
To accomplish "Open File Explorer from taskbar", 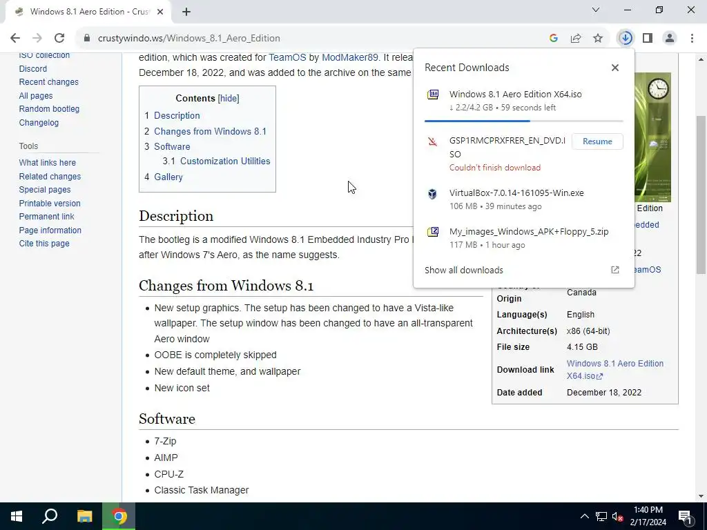I will tap(85, 516).
